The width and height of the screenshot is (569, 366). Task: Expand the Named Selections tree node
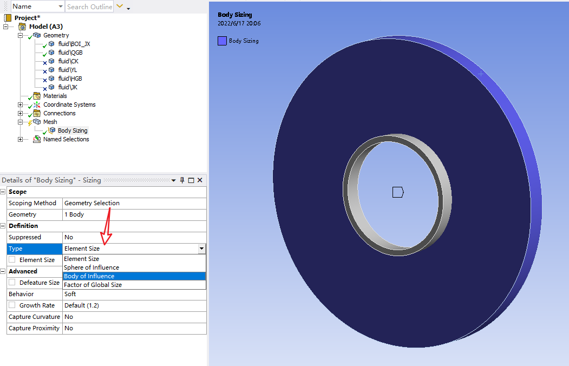click(21, 139)
